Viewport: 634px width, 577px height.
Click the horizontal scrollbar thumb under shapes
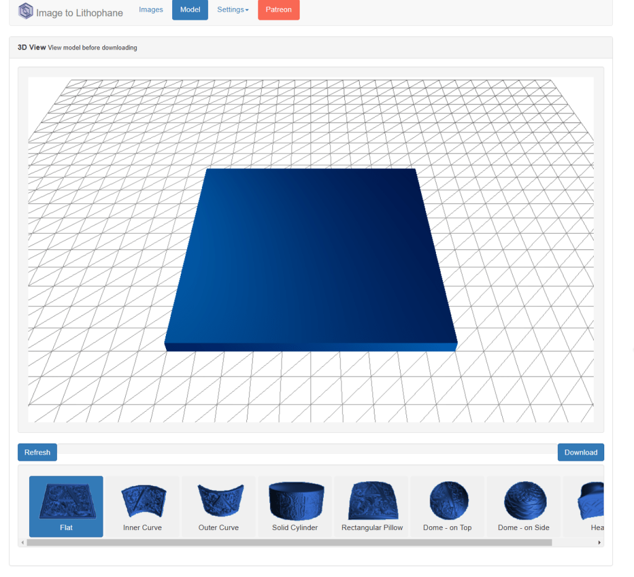289,542
